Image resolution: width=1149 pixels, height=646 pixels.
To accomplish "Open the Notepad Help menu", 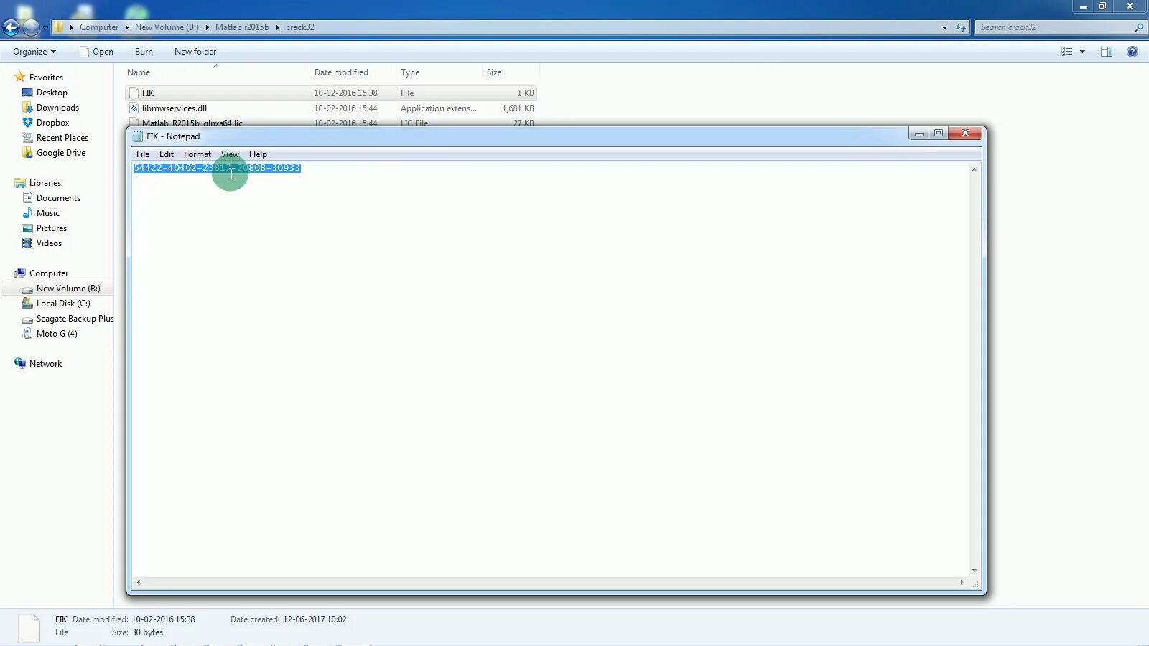I will click(x=258, y=154).
